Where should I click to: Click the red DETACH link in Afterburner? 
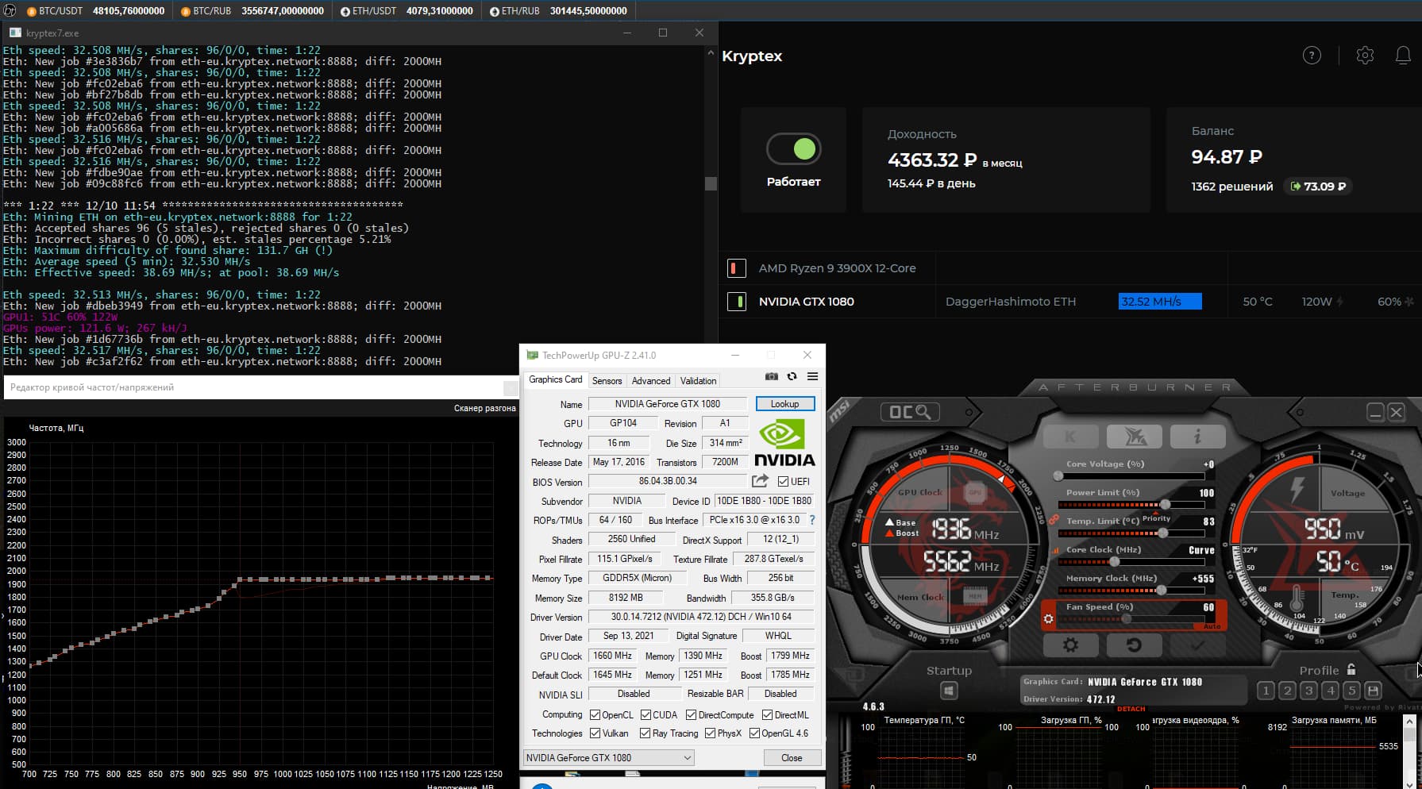[x=1131, y=709]
